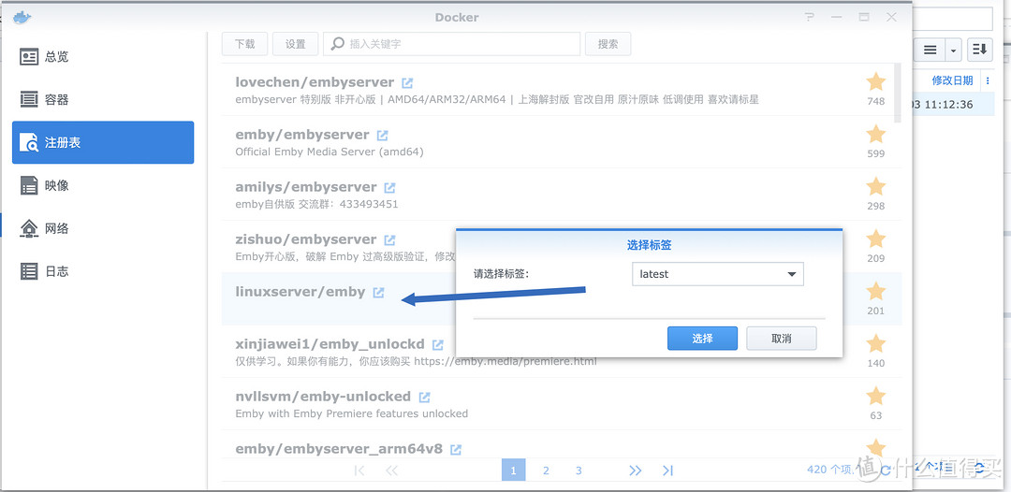Click 修改日期 column header in background window
Viewport: 1011px width, 492px height.
(x=952, y=80)
